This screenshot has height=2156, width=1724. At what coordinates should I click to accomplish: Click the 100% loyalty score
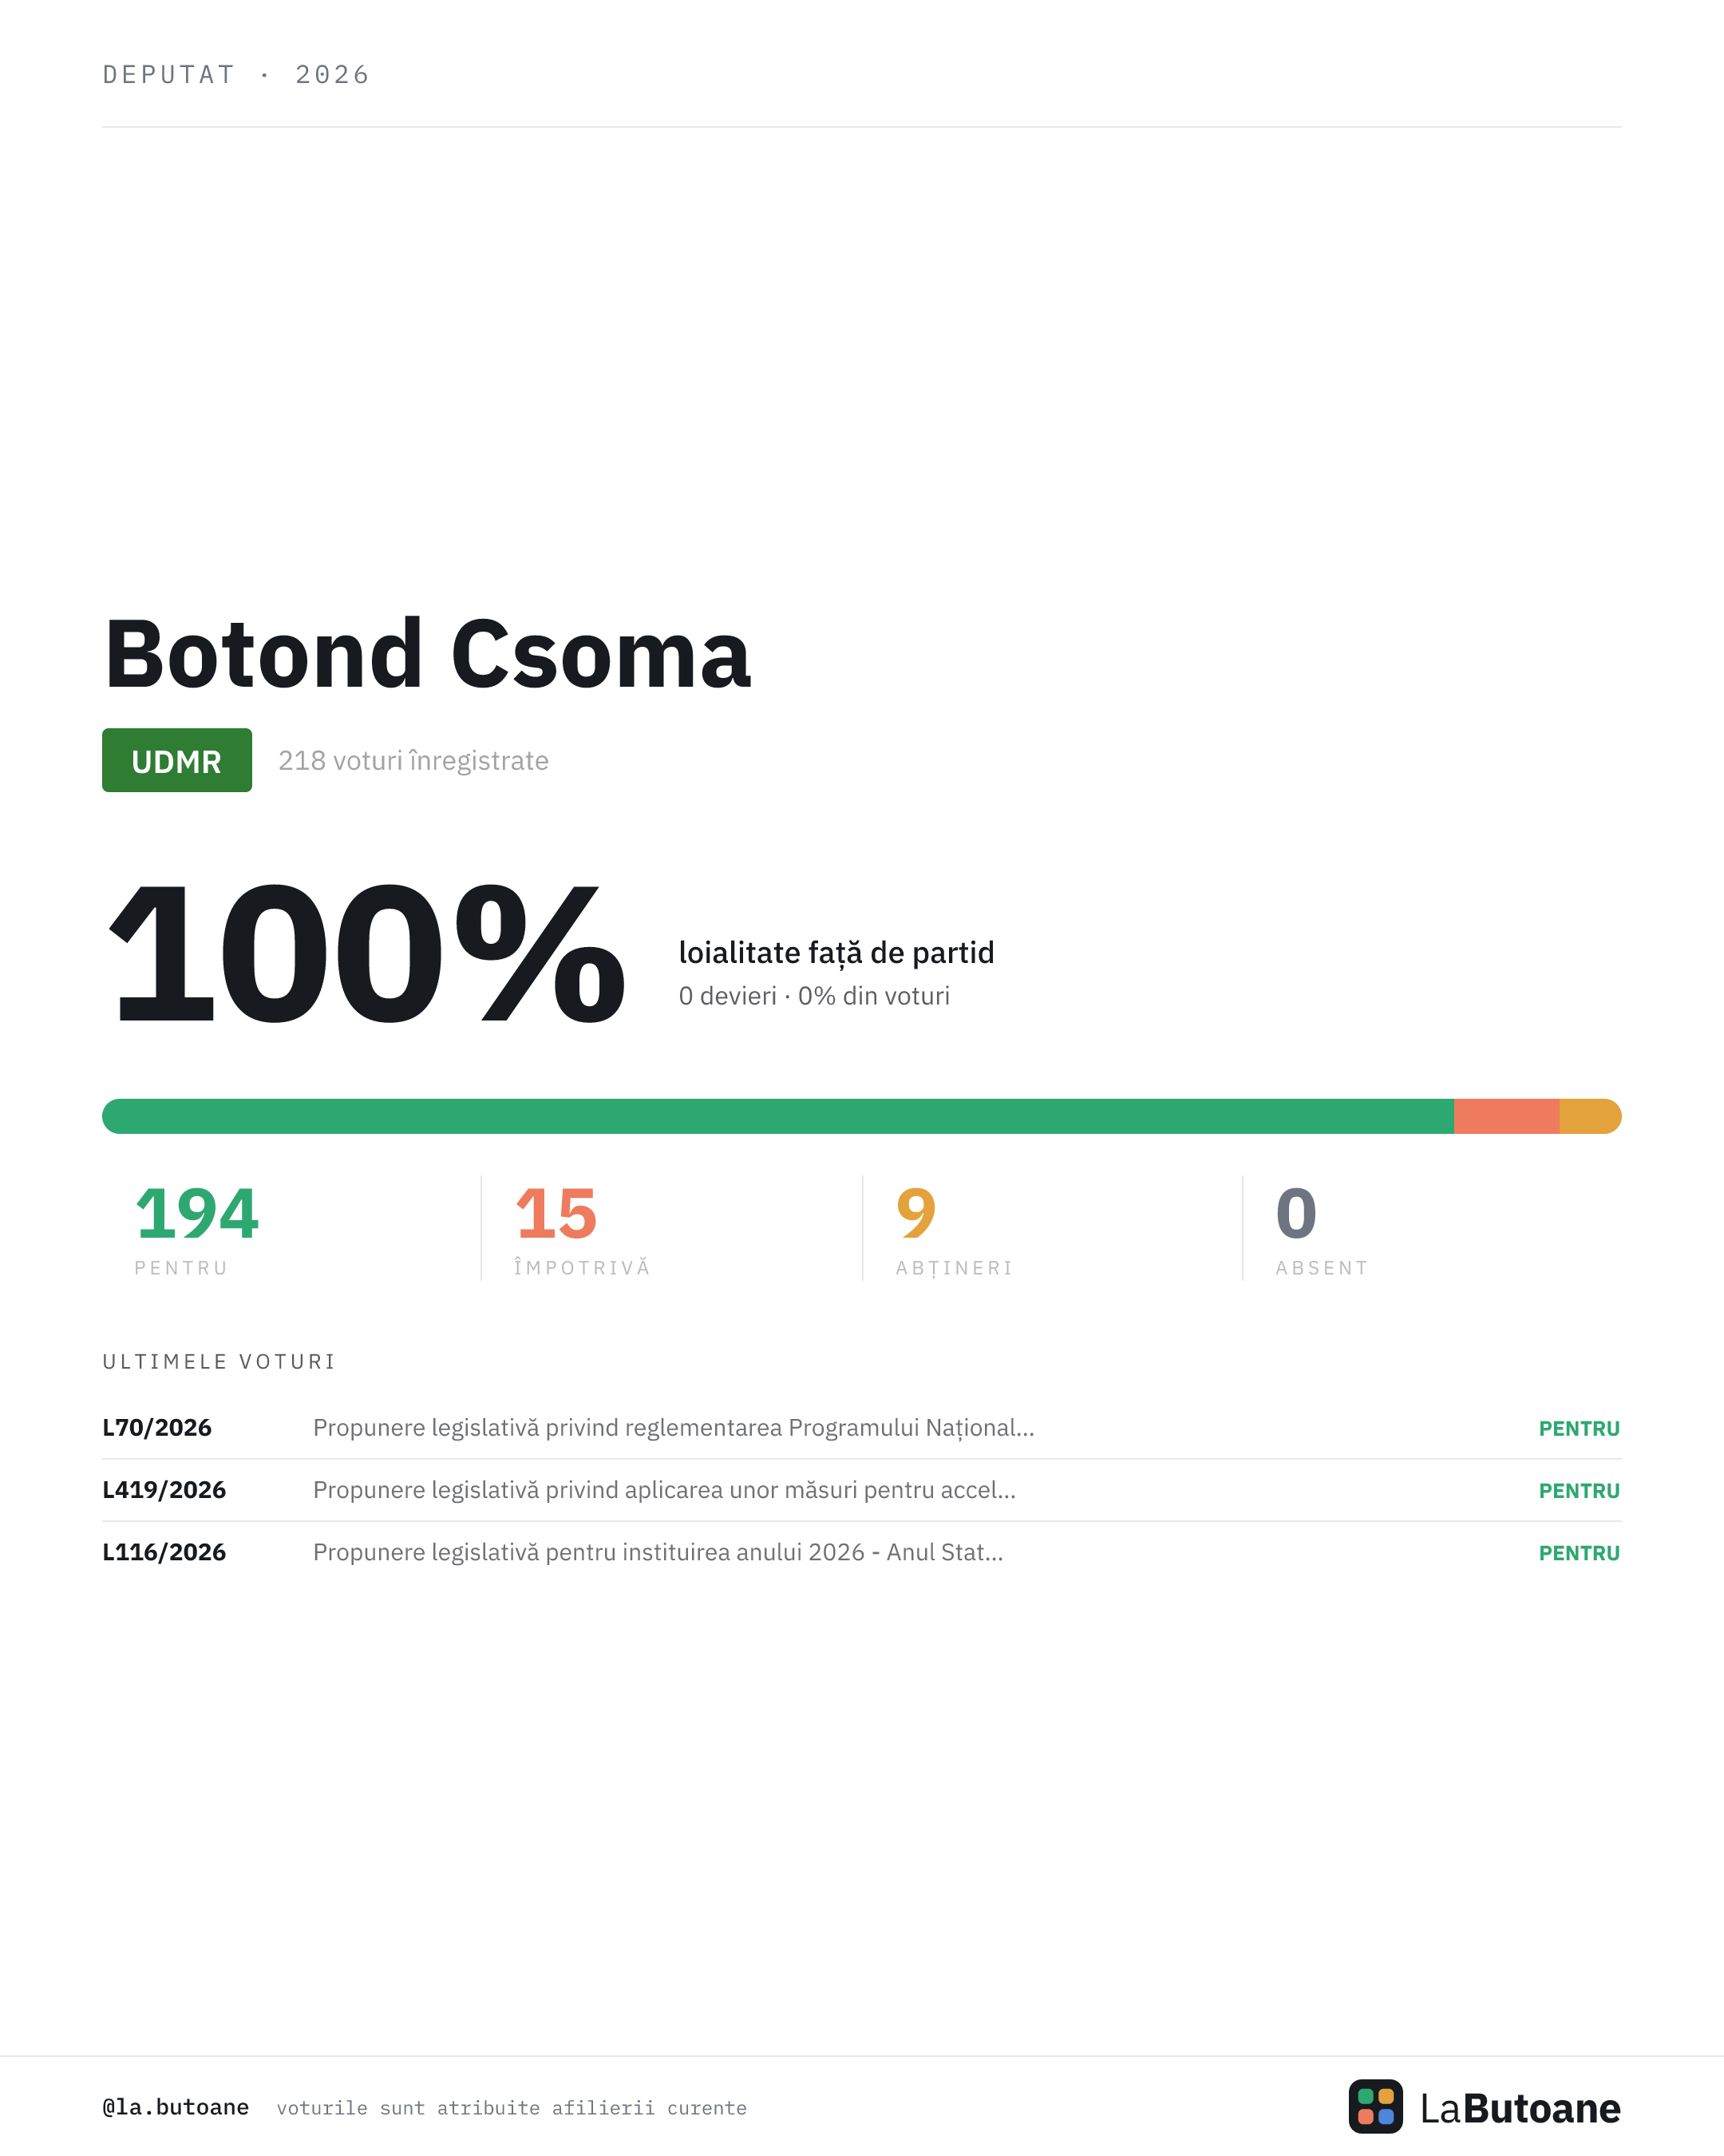coord(366,953)
